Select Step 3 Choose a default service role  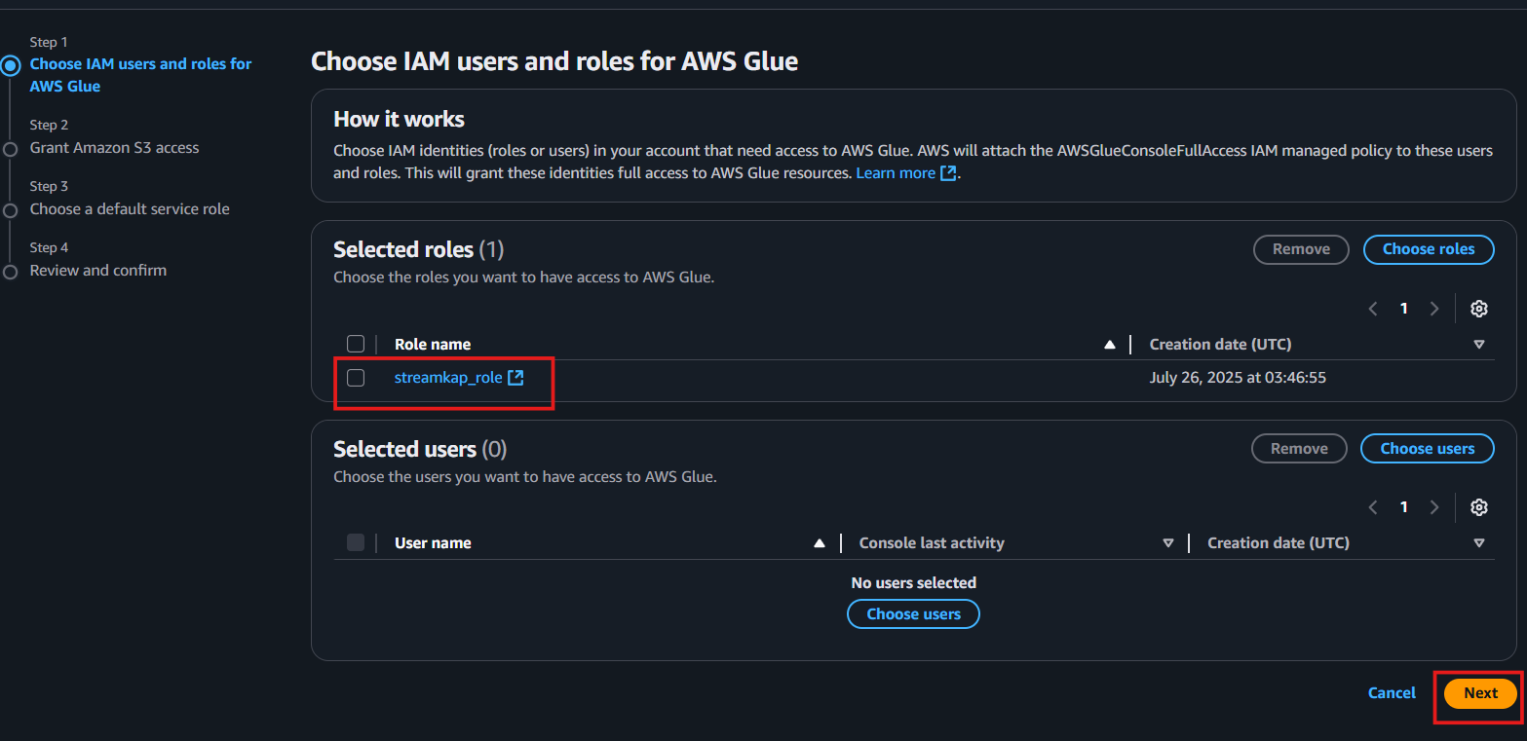tap(130, 209)
